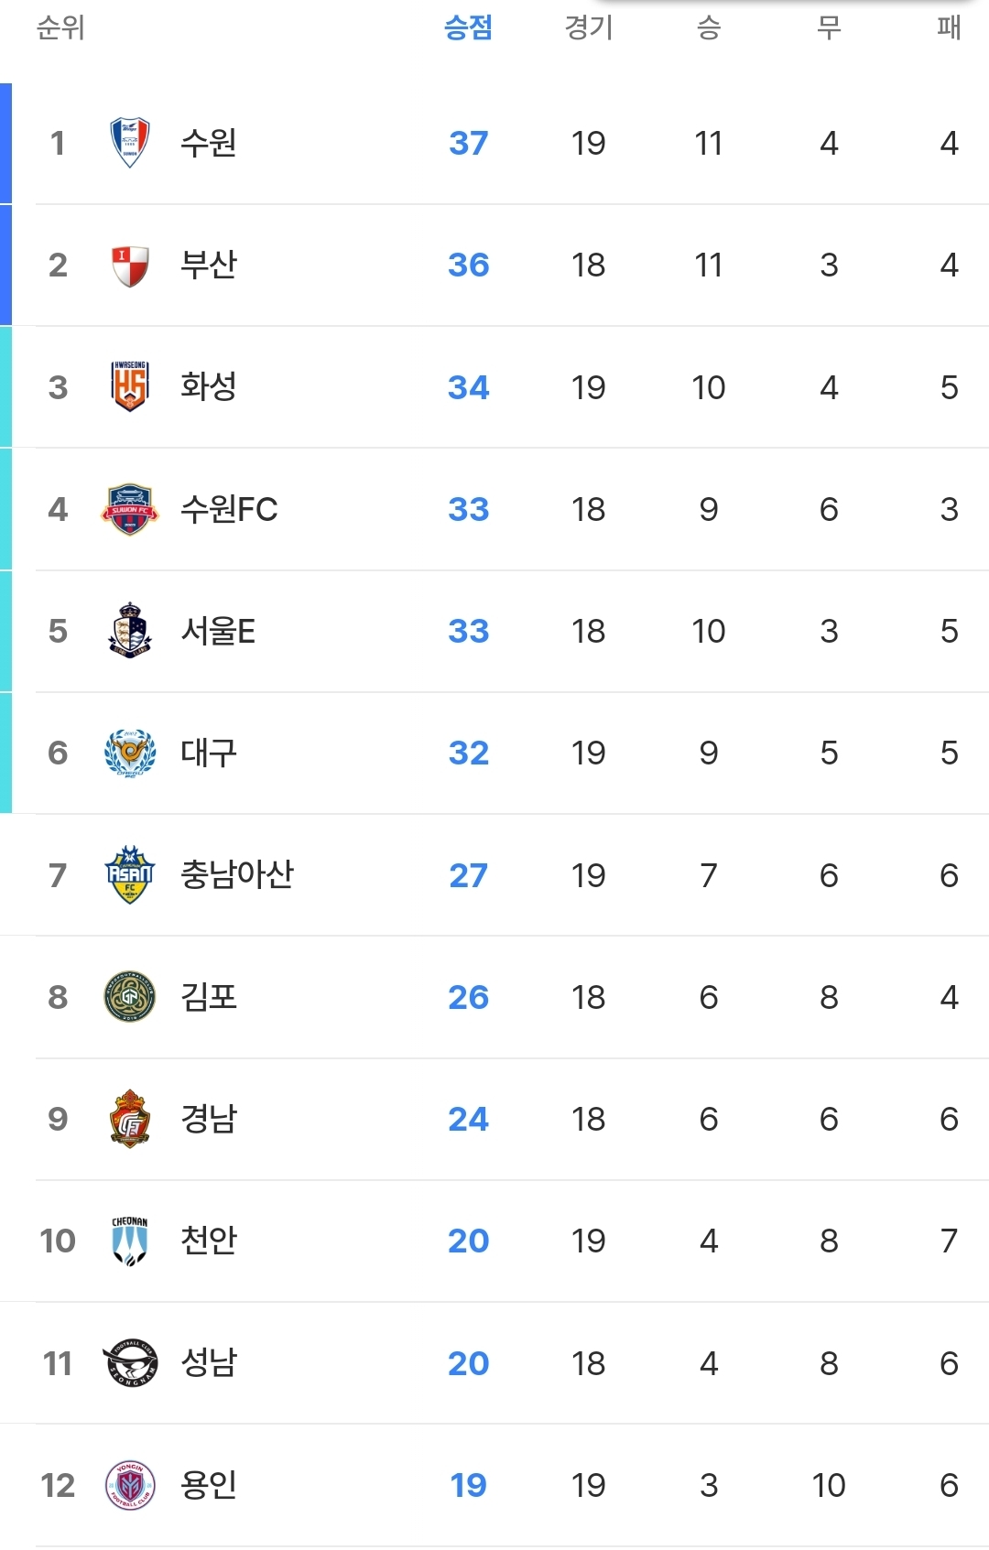Tap the Yongin round pink badge
The width and height of the screenshot is (989, 1550).
130,1485
